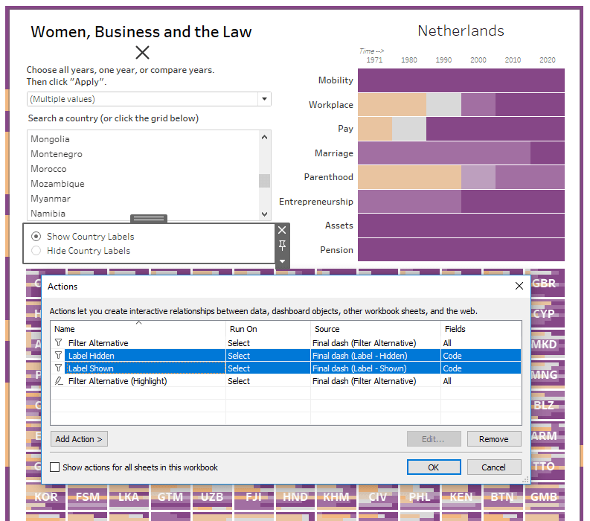
Task: Click the filter icon on Label Shown row
Action: coord(59,368)
